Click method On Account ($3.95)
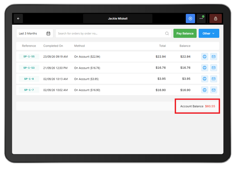237x169 pixels. click(86, 79)
